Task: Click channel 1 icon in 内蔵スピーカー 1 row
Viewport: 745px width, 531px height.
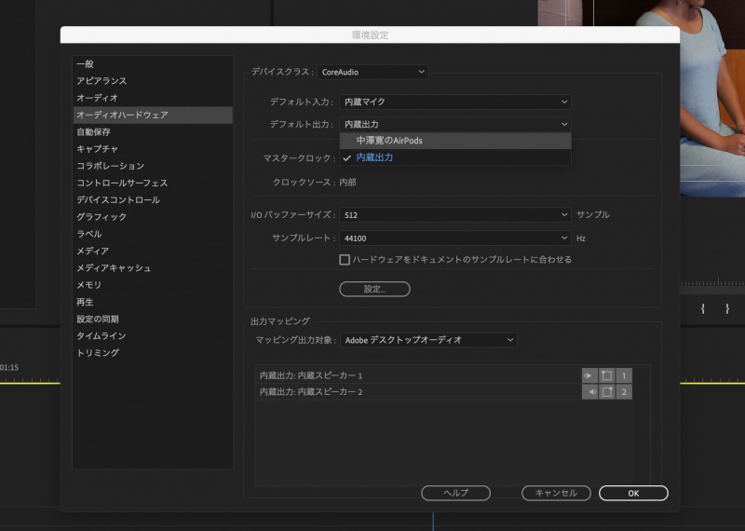Action: [624, 375]
